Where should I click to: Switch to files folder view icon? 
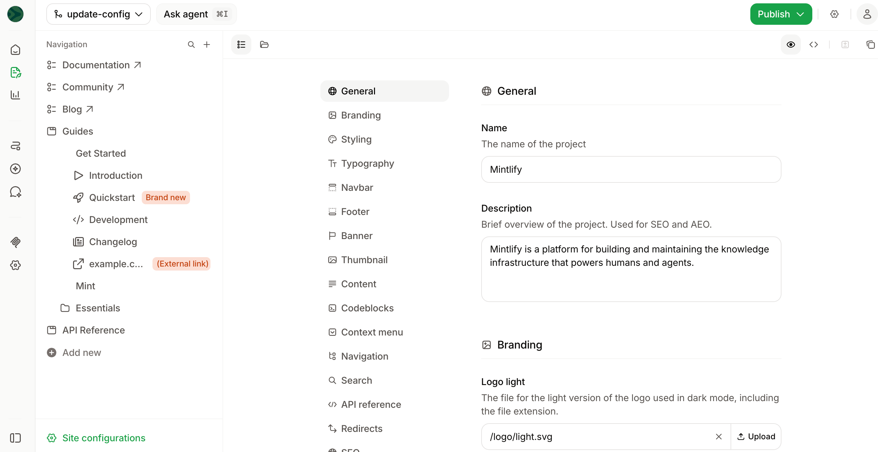[264, 45]
